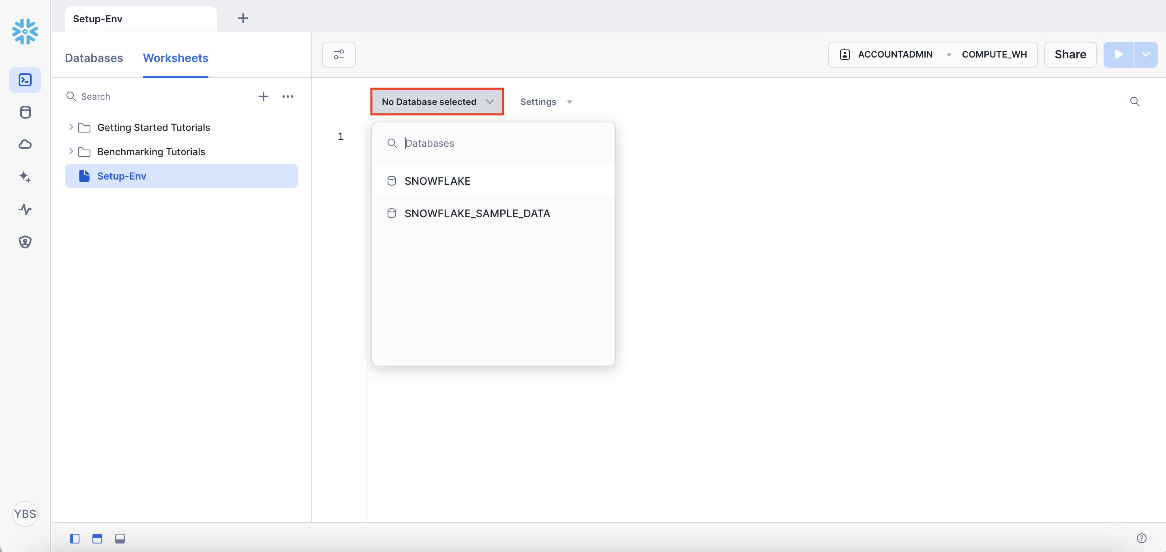Image resolution: width=1166 pixels, height=552 pixels.
Task: Open the Admin shield icon
Action: [x=26, y=242]
